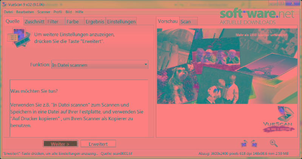Minimize the VueScan window
The width and height of the screenshot is (302, 159).
[273, 3]
